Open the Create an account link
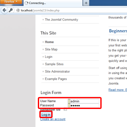Screen dimensions: 127x127 point(53,119)
